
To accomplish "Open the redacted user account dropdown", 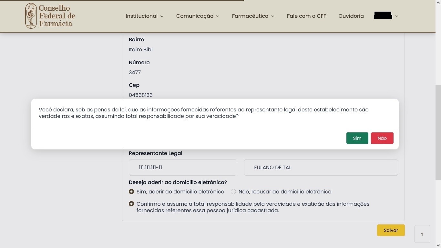I will click(x=386, y=16).
